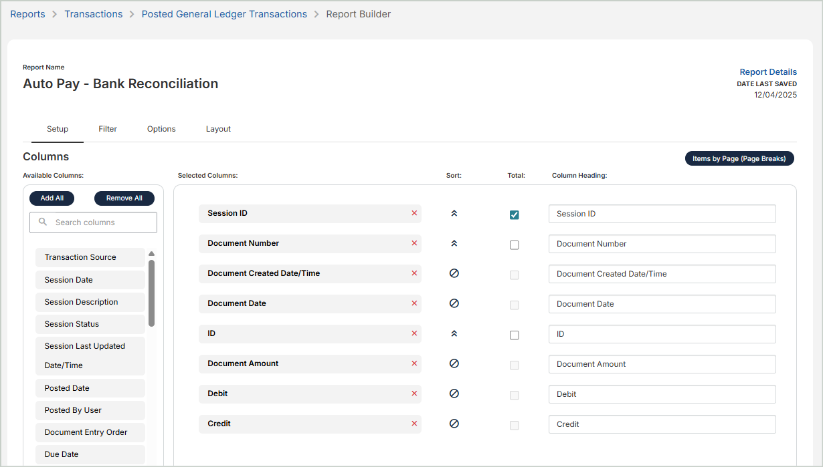The image size is (823, 467).
Task: Enable Total checkbox for Document Number
Action: (514, 245)
